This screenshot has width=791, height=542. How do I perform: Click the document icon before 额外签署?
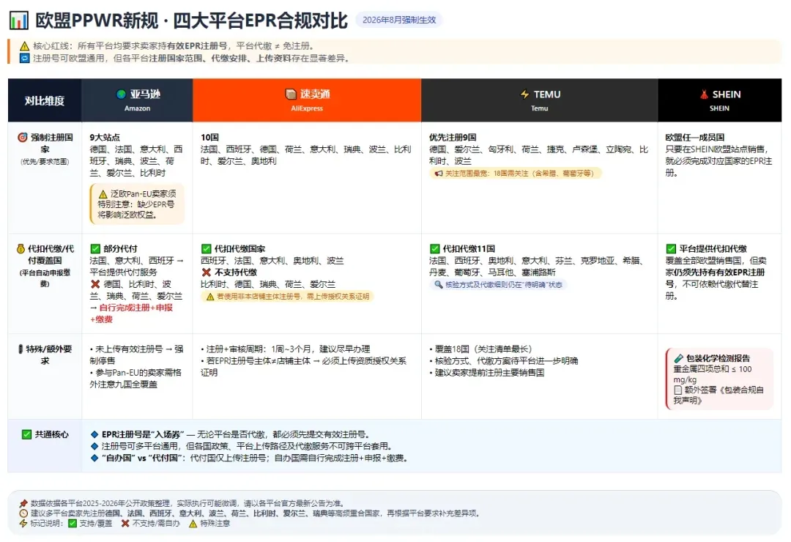click(677, 390)
